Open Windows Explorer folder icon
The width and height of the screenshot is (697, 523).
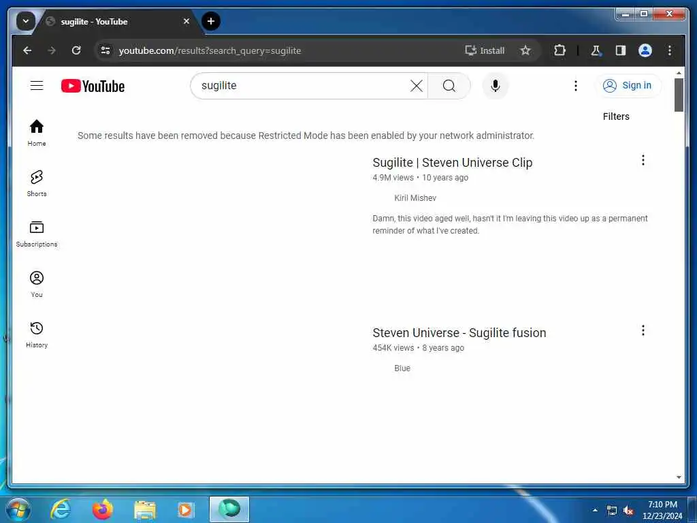[144, 509]
